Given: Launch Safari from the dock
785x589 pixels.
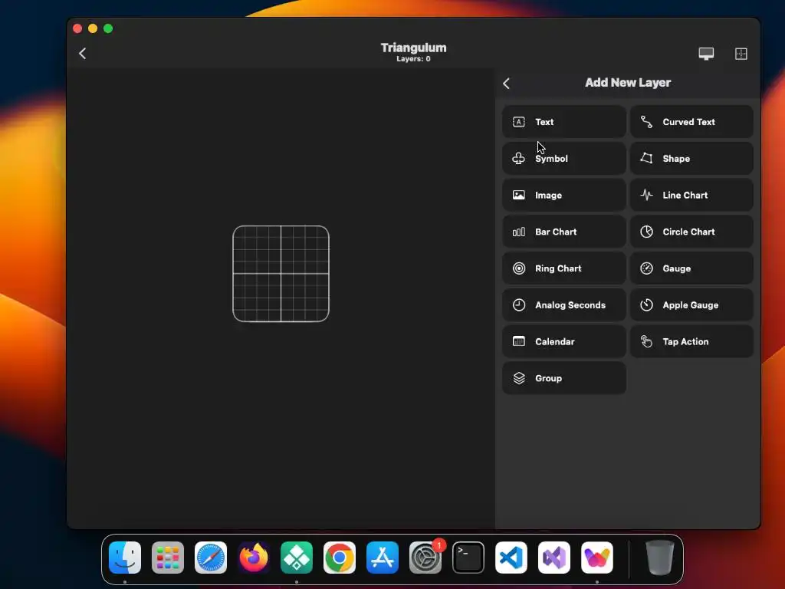Looking at the screenshot, I should [x=211, y=557].
